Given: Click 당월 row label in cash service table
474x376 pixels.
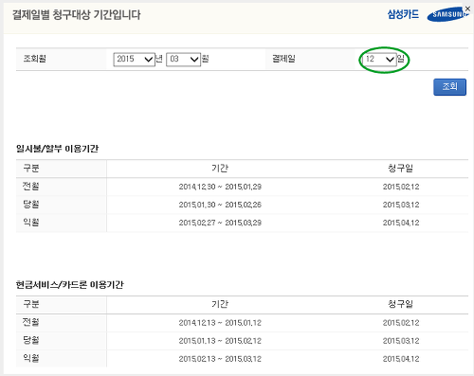Looking at the screenshot, I should coord(31,340).
